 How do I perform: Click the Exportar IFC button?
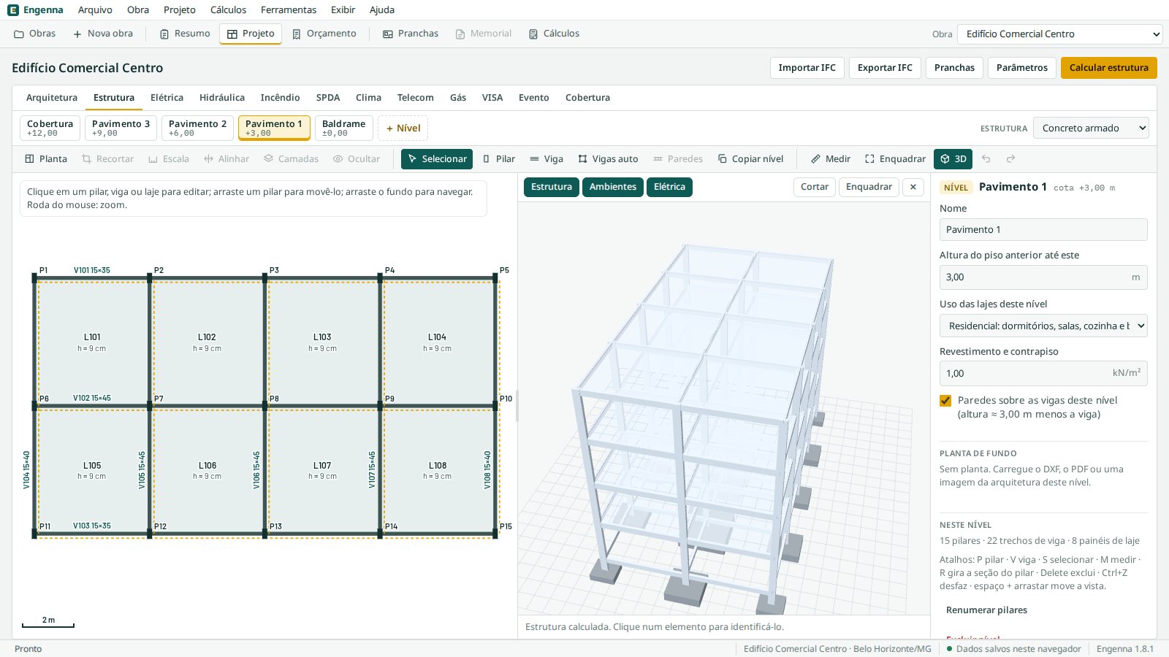[x=885, y=68]
